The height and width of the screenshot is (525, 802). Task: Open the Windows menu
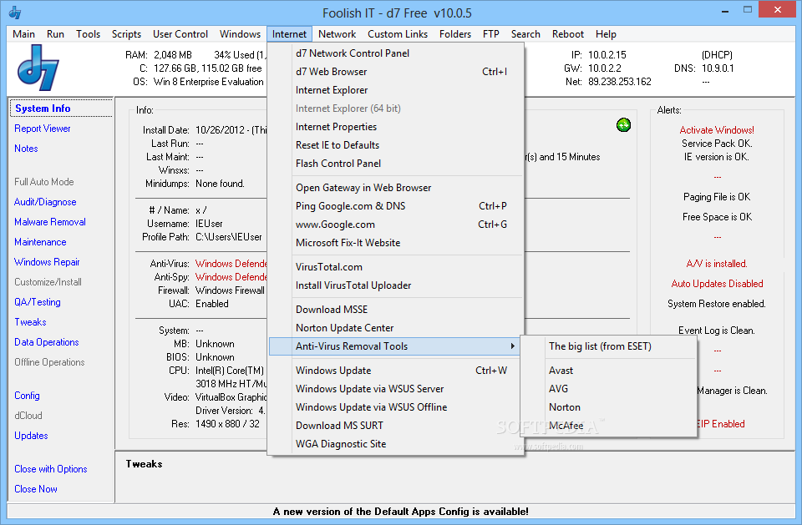(x=240, y=33)
